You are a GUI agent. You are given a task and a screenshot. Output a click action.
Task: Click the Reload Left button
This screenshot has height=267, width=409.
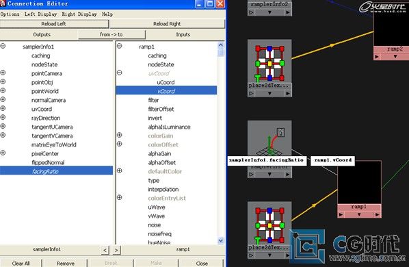pyautogui.click(x=54, y=24)
